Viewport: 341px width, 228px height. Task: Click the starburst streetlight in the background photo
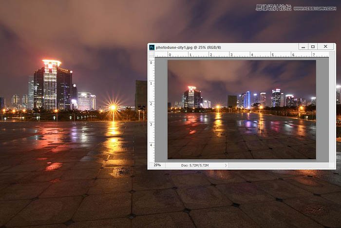coord(113,107)
